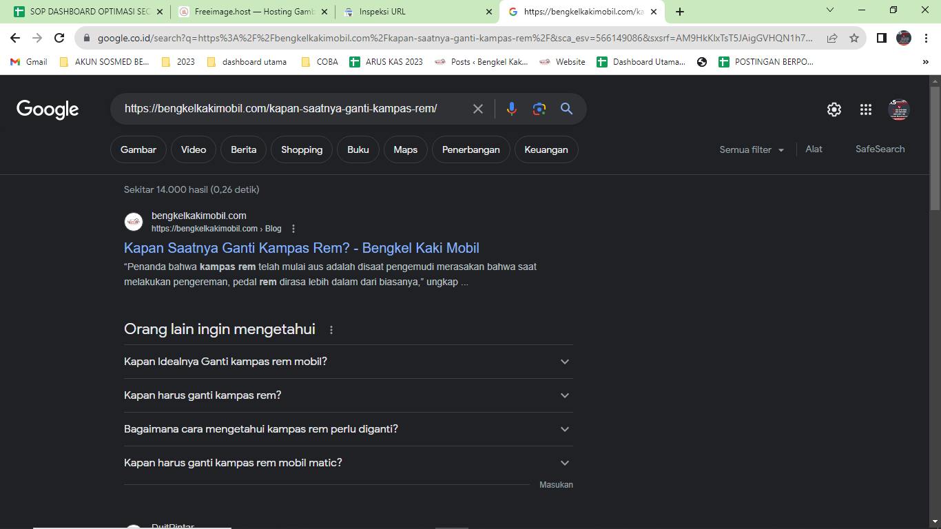Open three-dot menu beside bengkelkakimobil result

[x=293, y=229]
